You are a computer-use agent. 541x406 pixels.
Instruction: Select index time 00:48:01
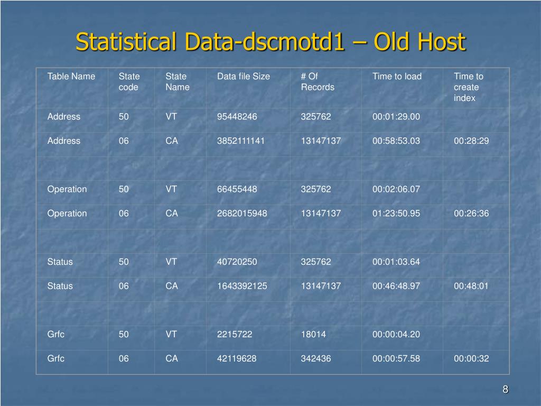point(471,286)
